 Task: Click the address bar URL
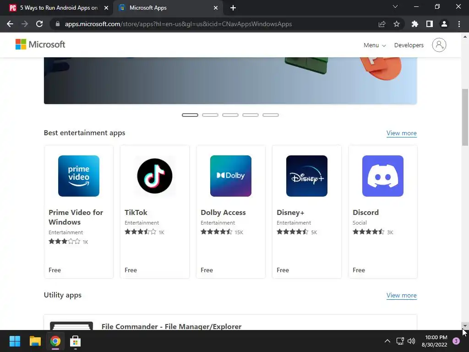[178, 24]
